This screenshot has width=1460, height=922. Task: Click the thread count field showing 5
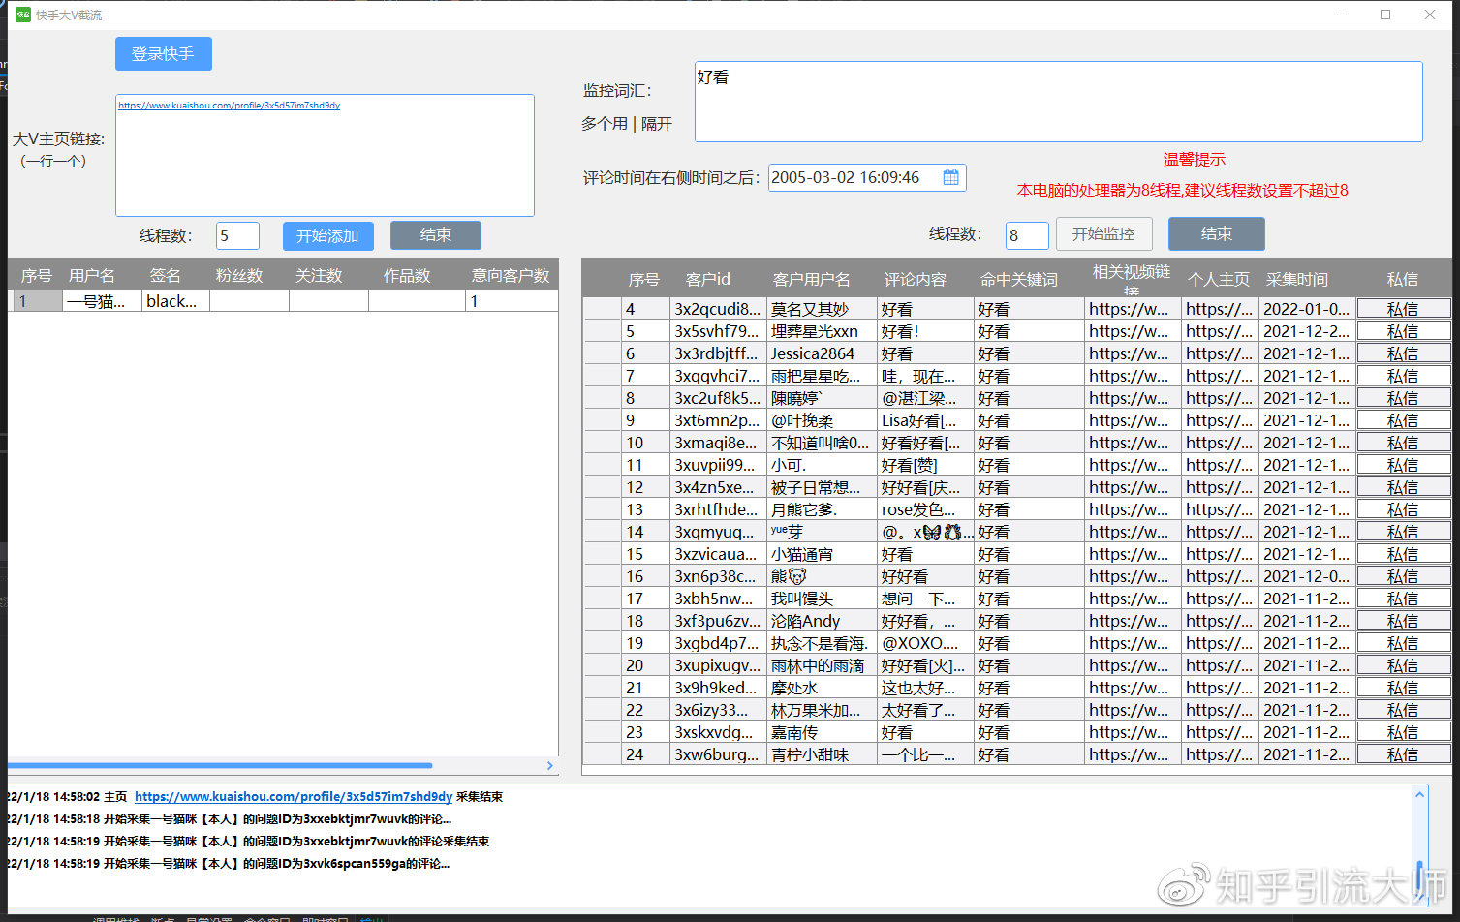coord(237,235)
